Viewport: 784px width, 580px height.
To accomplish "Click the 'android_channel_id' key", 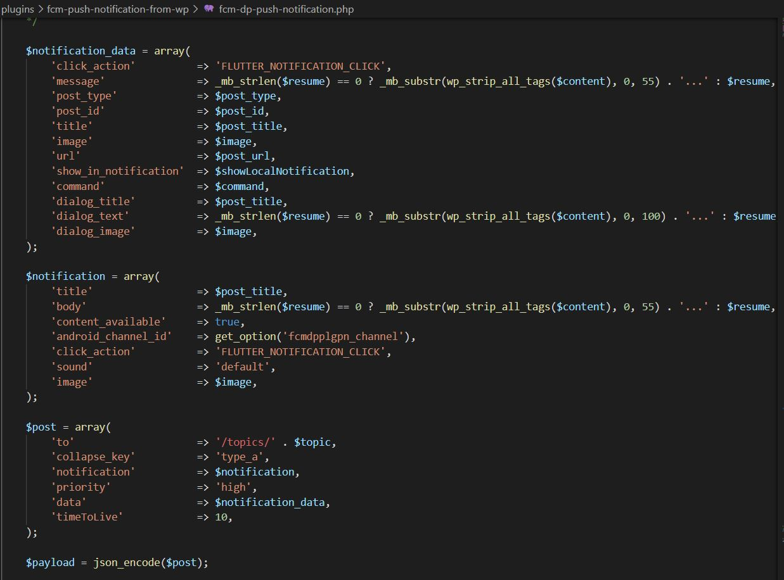I will click(112, 336).
